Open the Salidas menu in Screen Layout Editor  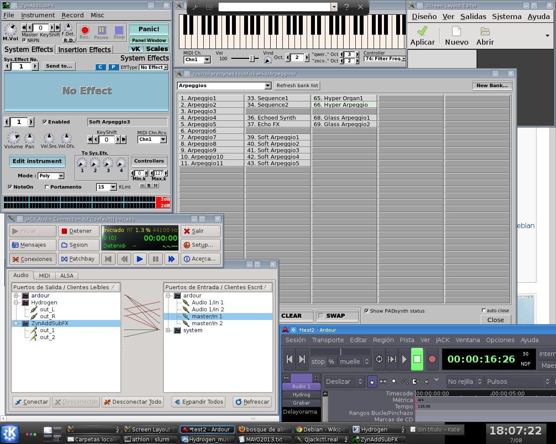(473, 16)
